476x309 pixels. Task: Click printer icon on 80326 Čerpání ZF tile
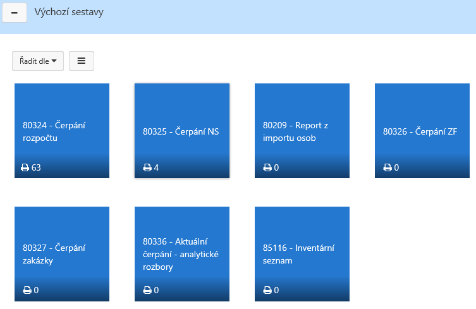(388, 167)
